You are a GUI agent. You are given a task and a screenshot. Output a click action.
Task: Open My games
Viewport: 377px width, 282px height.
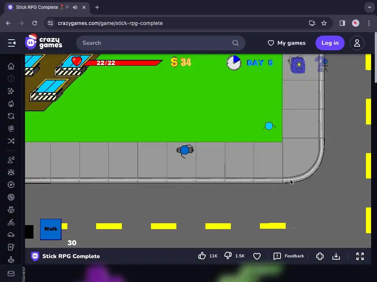click(x=286, y=43)
